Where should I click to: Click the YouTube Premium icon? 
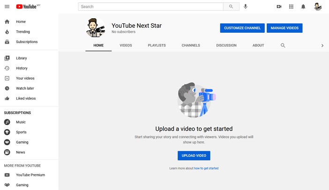click(x=7, y=175)
